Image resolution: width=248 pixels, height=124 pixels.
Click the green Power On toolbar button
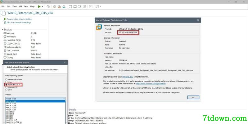click(39, 6)
